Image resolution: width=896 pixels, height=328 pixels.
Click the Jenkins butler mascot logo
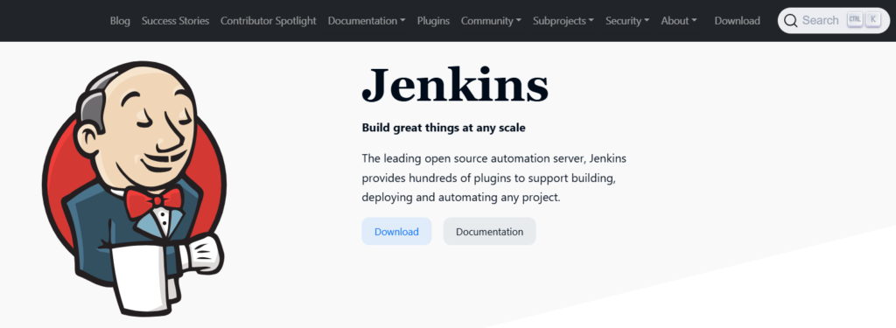tap(134, 189)
